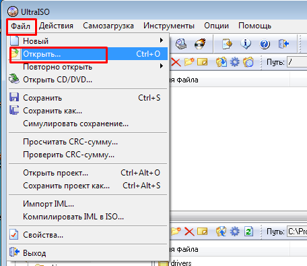Click the upper file name column header
Screen dimensions: 307x266
[x=230, y=80]
